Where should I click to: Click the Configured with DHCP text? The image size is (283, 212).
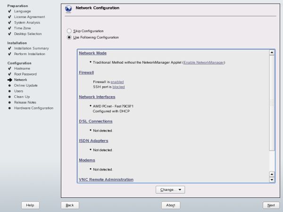point(111,111)
